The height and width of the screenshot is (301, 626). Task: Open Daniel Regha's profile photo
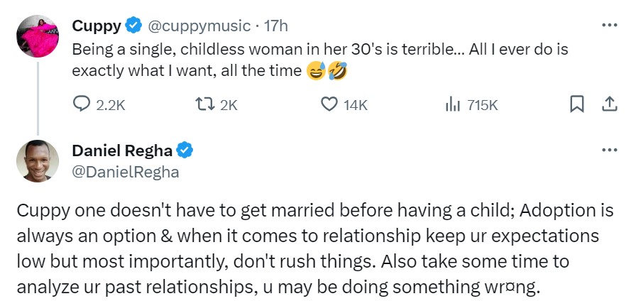(x=38, y=160)
